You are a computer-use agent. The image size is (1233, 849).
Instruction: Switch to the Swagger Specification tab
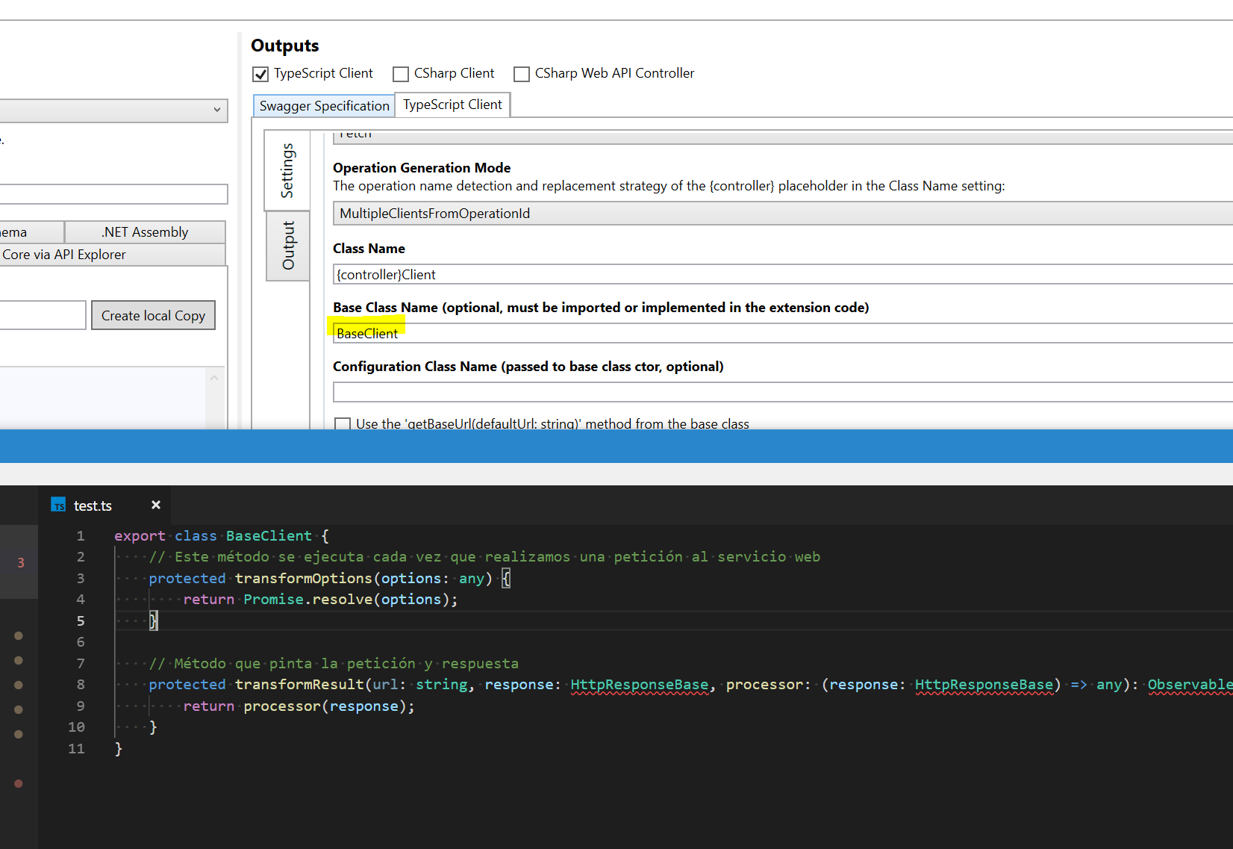(323, 105)
